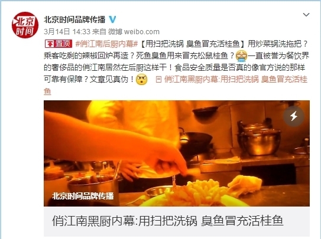Open card title 俏江南黑厨内幕 below the image

click(x=167, y=221)
